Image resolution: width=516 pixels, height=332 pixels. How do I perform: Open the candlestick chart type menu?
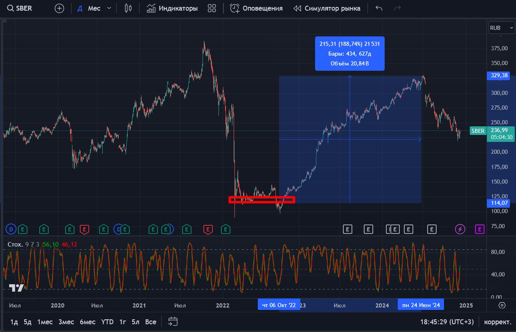pos(128,8)
